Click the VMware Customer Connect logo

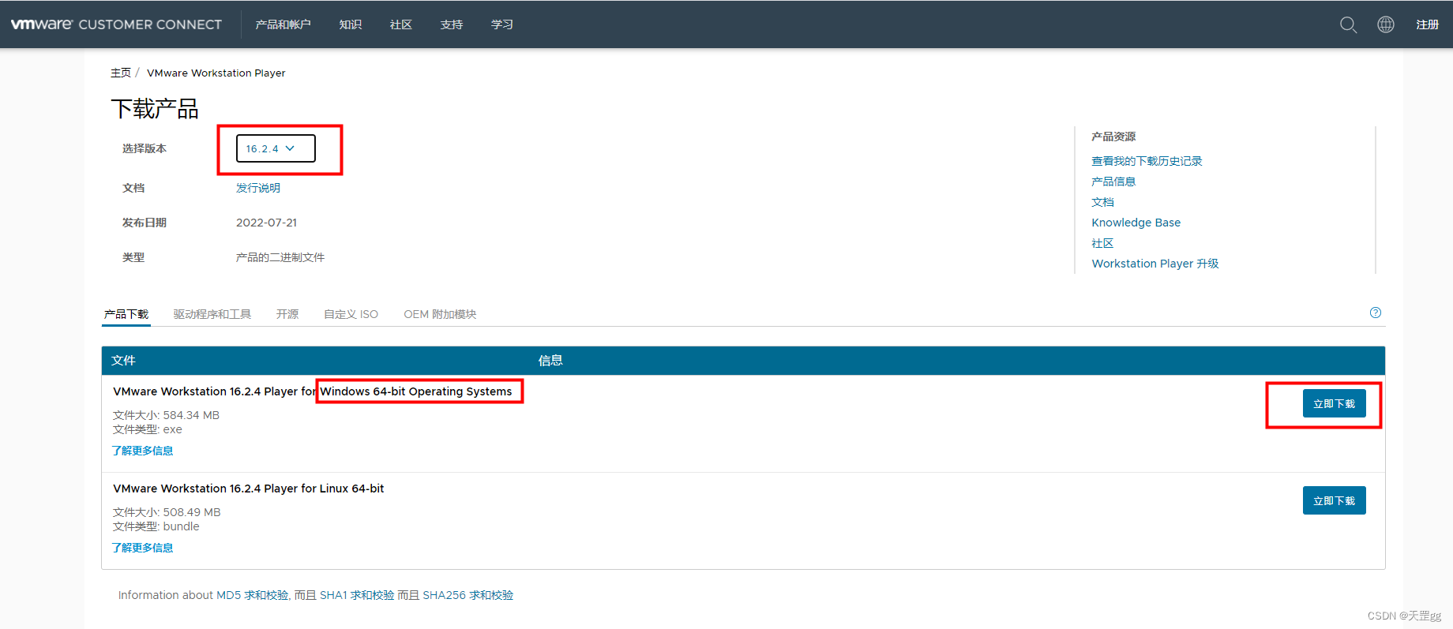tap(116, 24)
